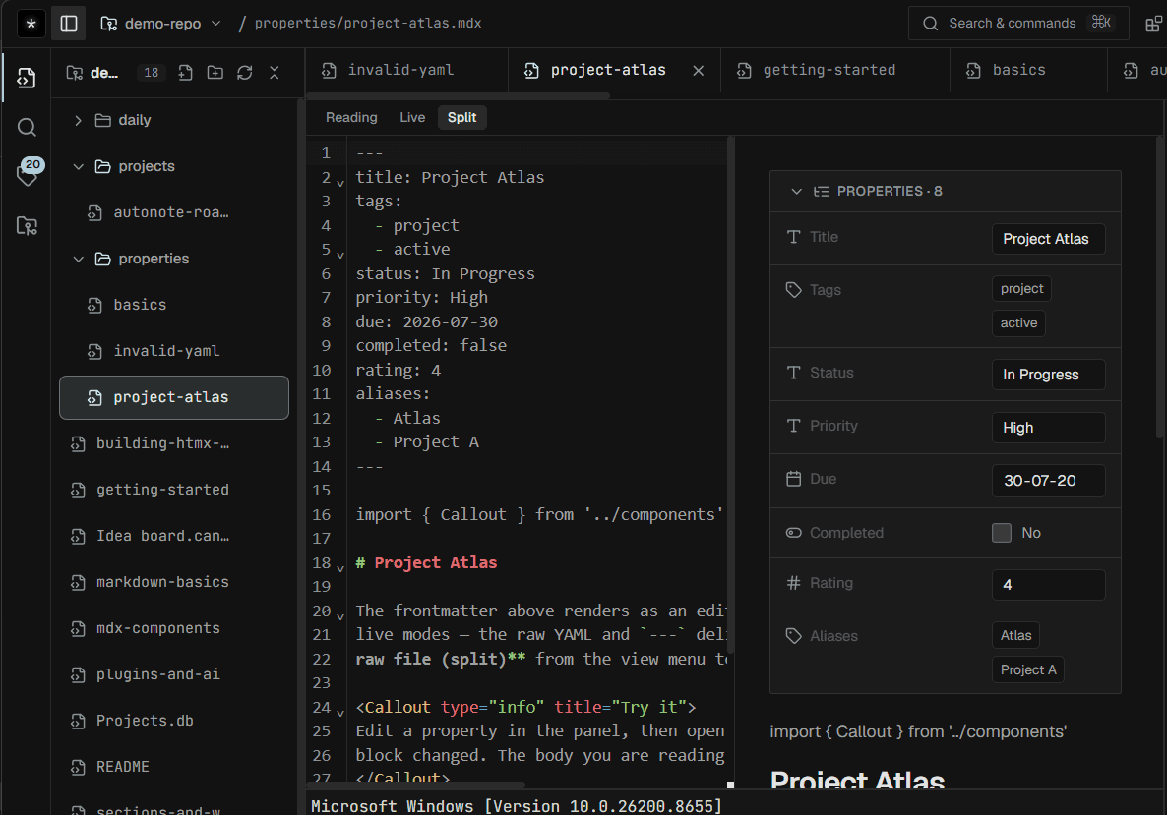Click the Tags property icon
The height and width of the screenshot is (815, 1167).
pos(793,290)
